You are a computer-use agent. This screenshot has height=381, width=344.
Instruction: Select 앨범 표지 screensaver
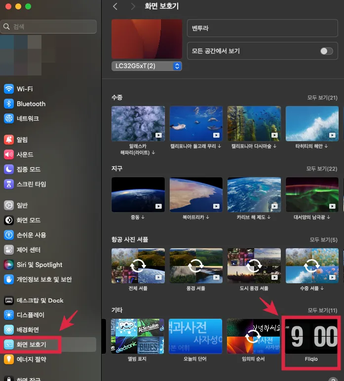[x=138, y=336]
